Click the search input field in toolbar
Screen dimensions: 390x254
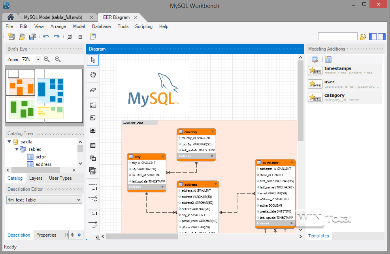click(337, 36)
